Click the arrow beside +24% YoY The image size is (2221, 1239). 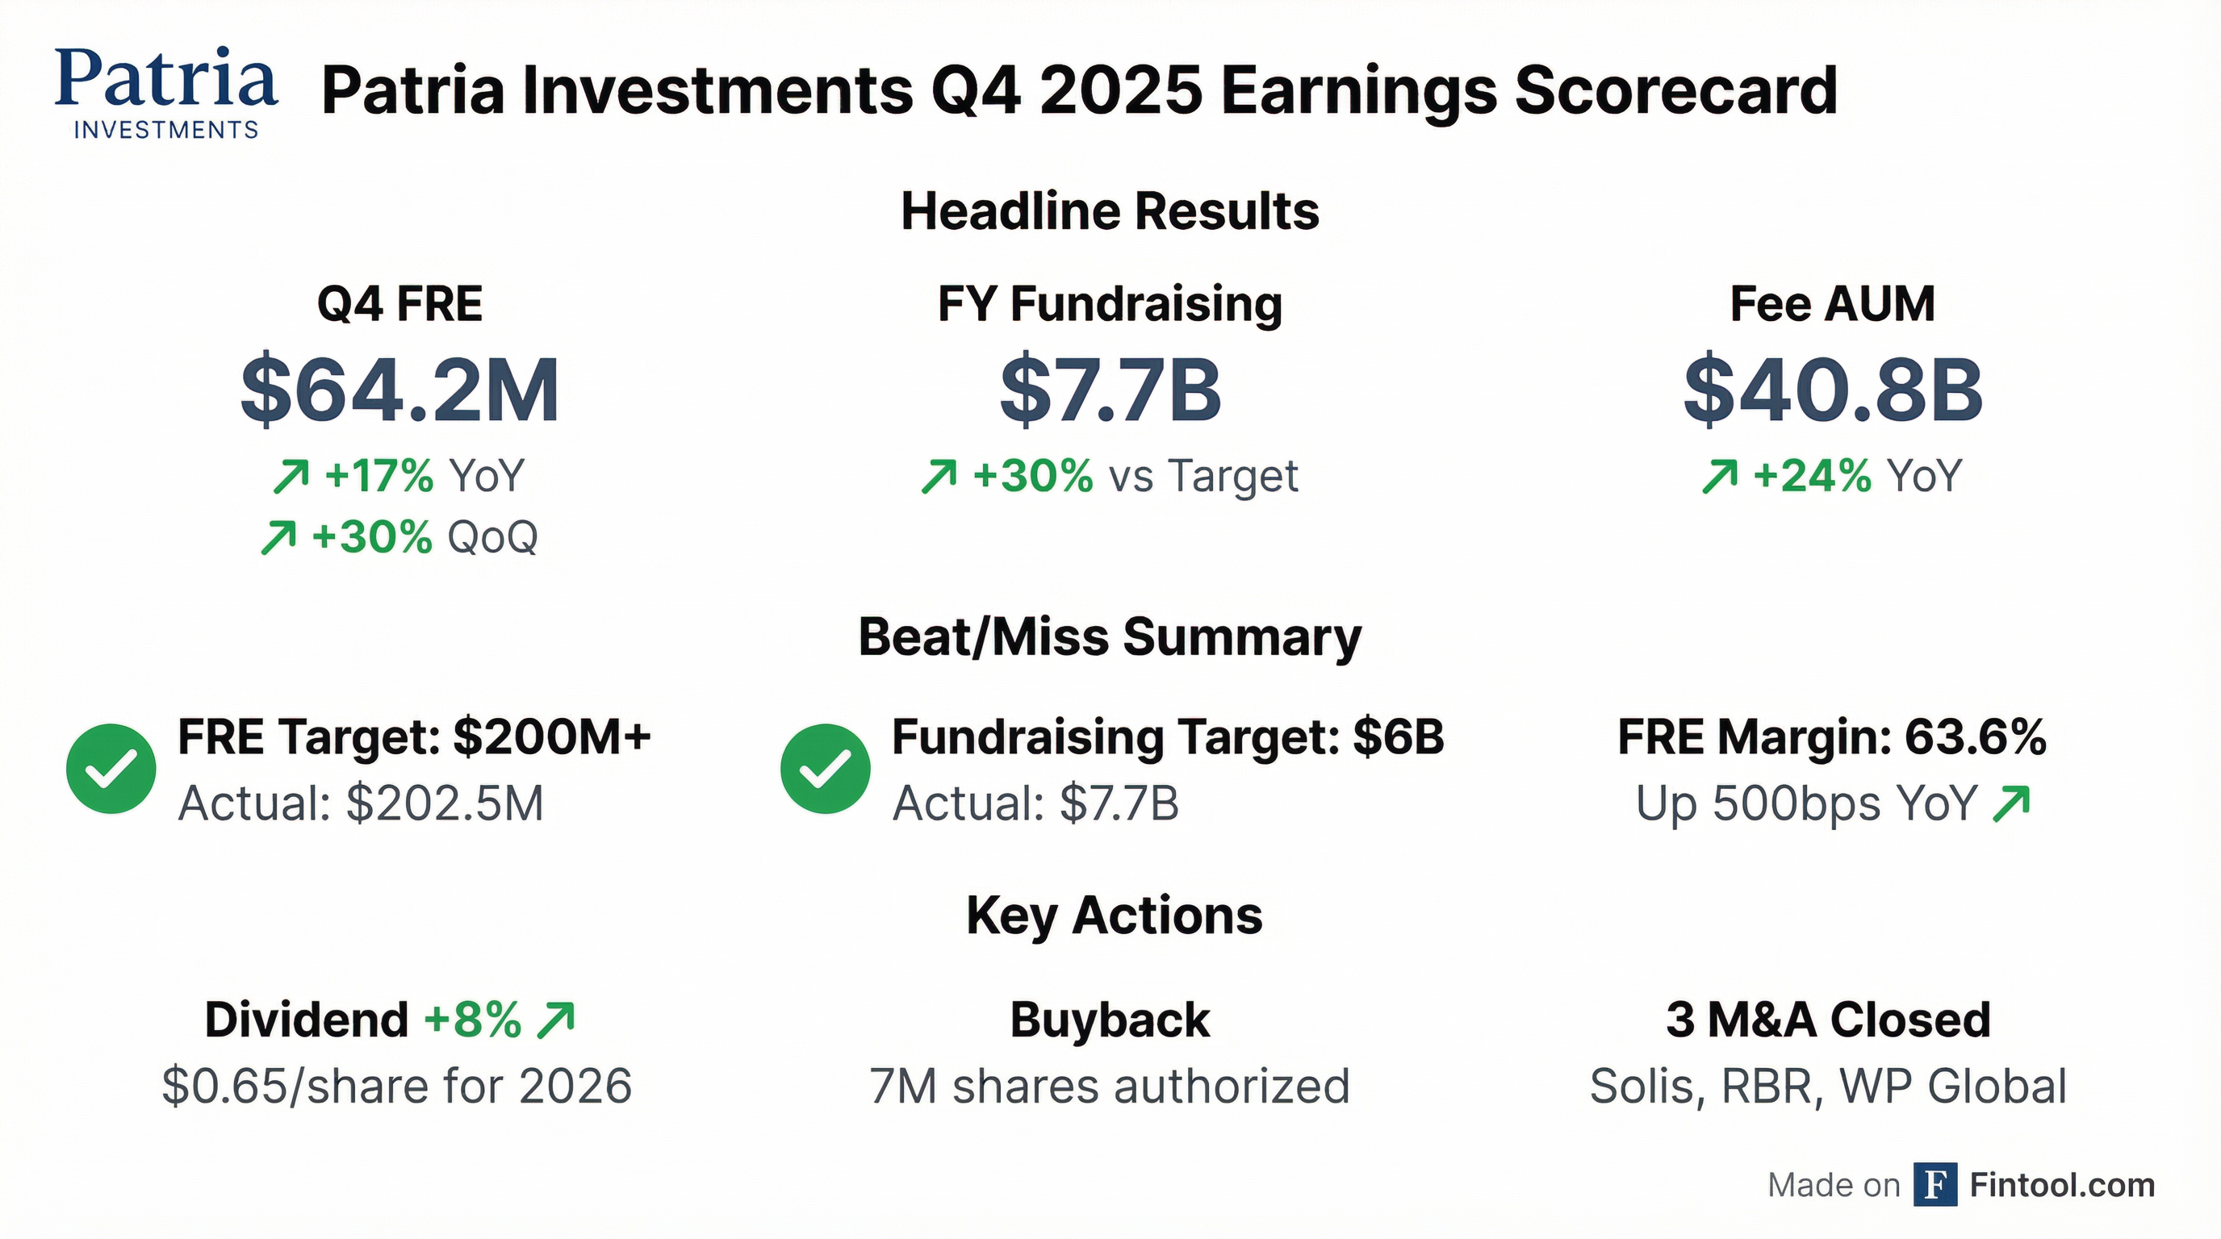click(1720, 477)
